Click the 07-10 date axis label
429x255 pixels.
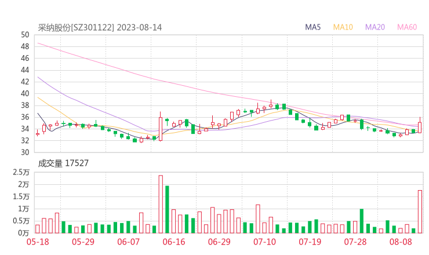pos(264,242)
